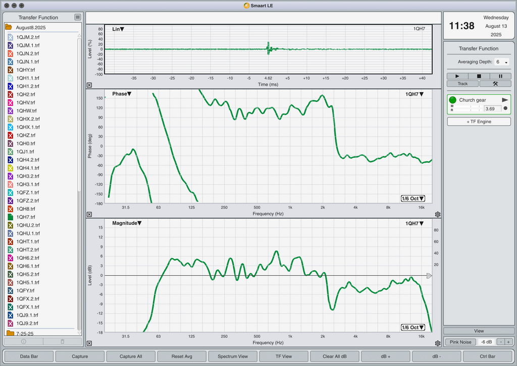Open measurement config tools icon

click(x=495, y=84)
